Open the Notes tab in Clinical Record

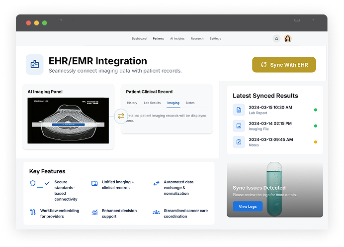[x=190, y=103]
